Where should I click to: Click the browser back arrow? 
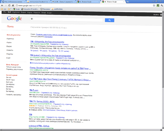pos(2,5)
